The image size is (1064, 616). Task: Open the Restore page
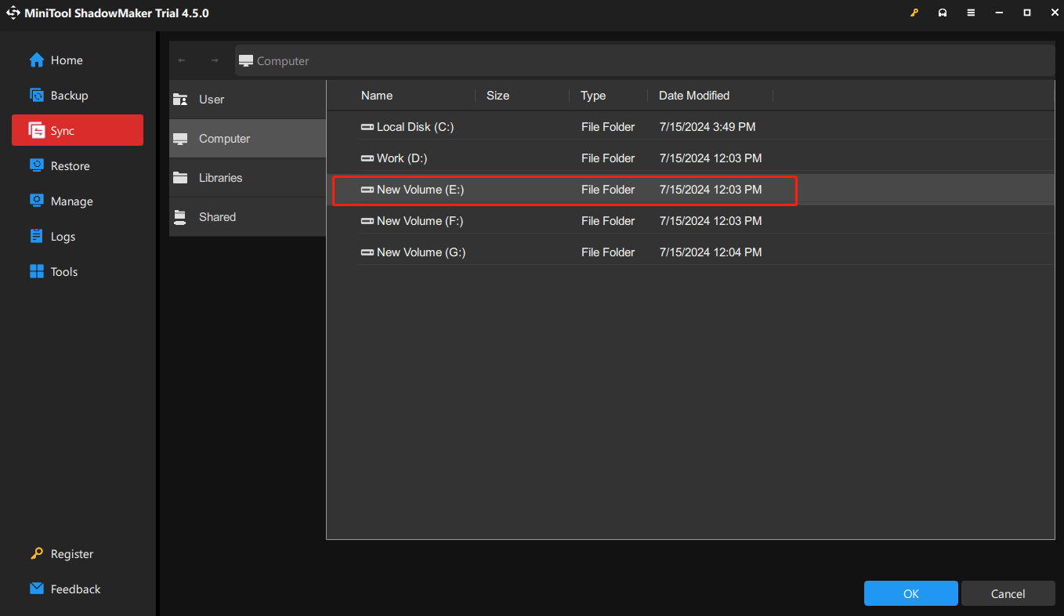(70, 166)
